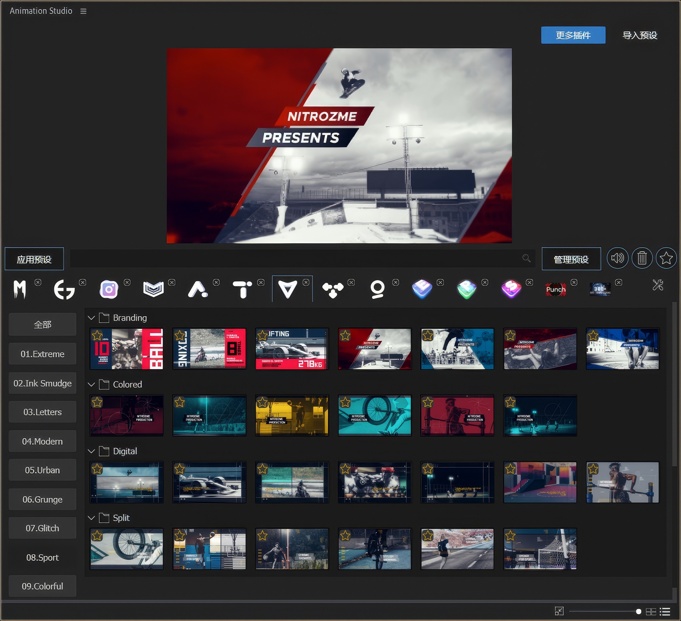Screen dimensions: 681x621
Task: Select the 06.Grunge category
Action: click(x=43, y=499)
